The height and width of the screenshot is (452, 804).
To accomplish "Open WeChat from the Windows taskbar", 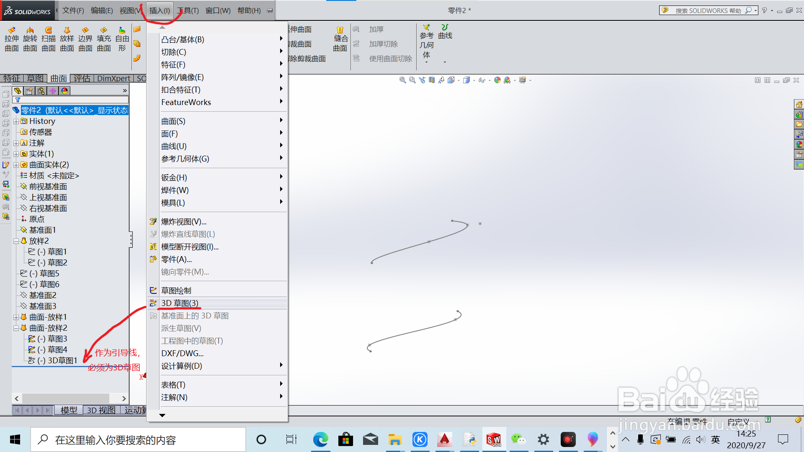I will pos(518,439).
